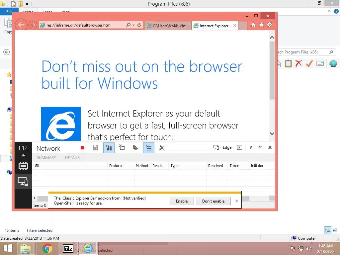Screen dimensions: 340x255
Task: Sort by the Type column header
Action: 188,166
